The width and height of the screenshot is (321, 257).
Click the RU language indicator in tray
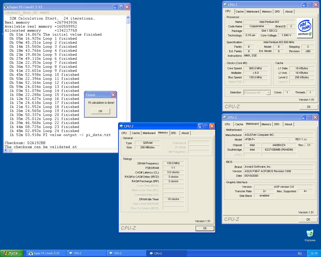pyautogui.click(x=300, y=253)
